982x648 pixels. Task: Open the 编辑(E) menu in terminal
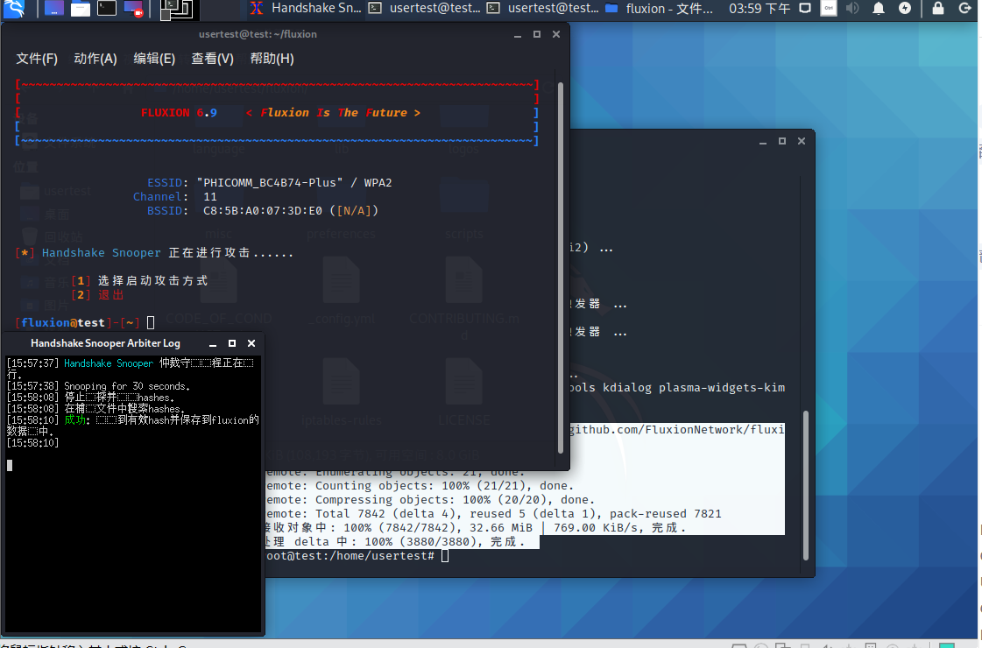154,58
